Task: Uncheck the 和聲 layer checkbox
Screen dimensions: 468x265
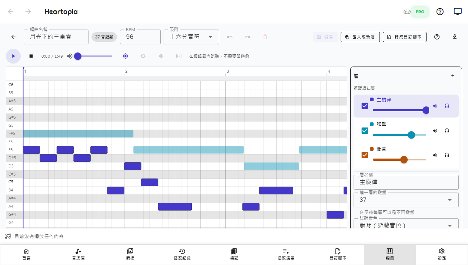Action: click(365, 131)
